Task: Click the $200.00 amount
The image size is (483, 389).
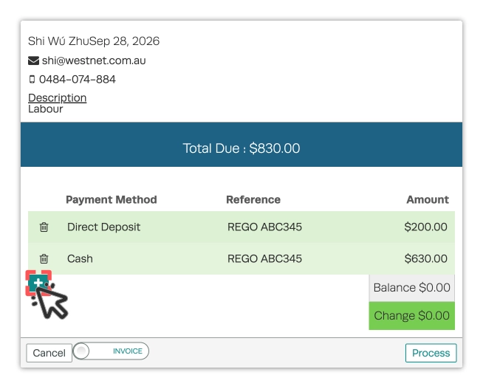Action: (x=425, y=227)
